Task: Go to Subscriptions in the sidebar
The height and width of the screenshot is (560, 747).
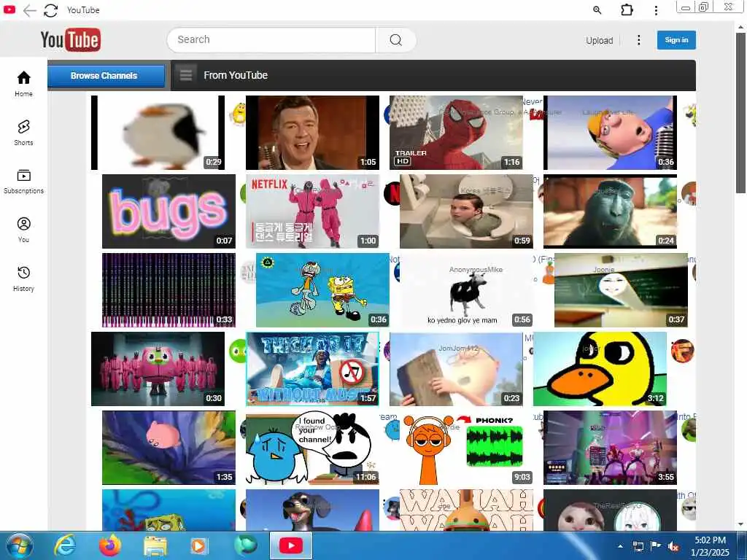Action: (23, 182)
